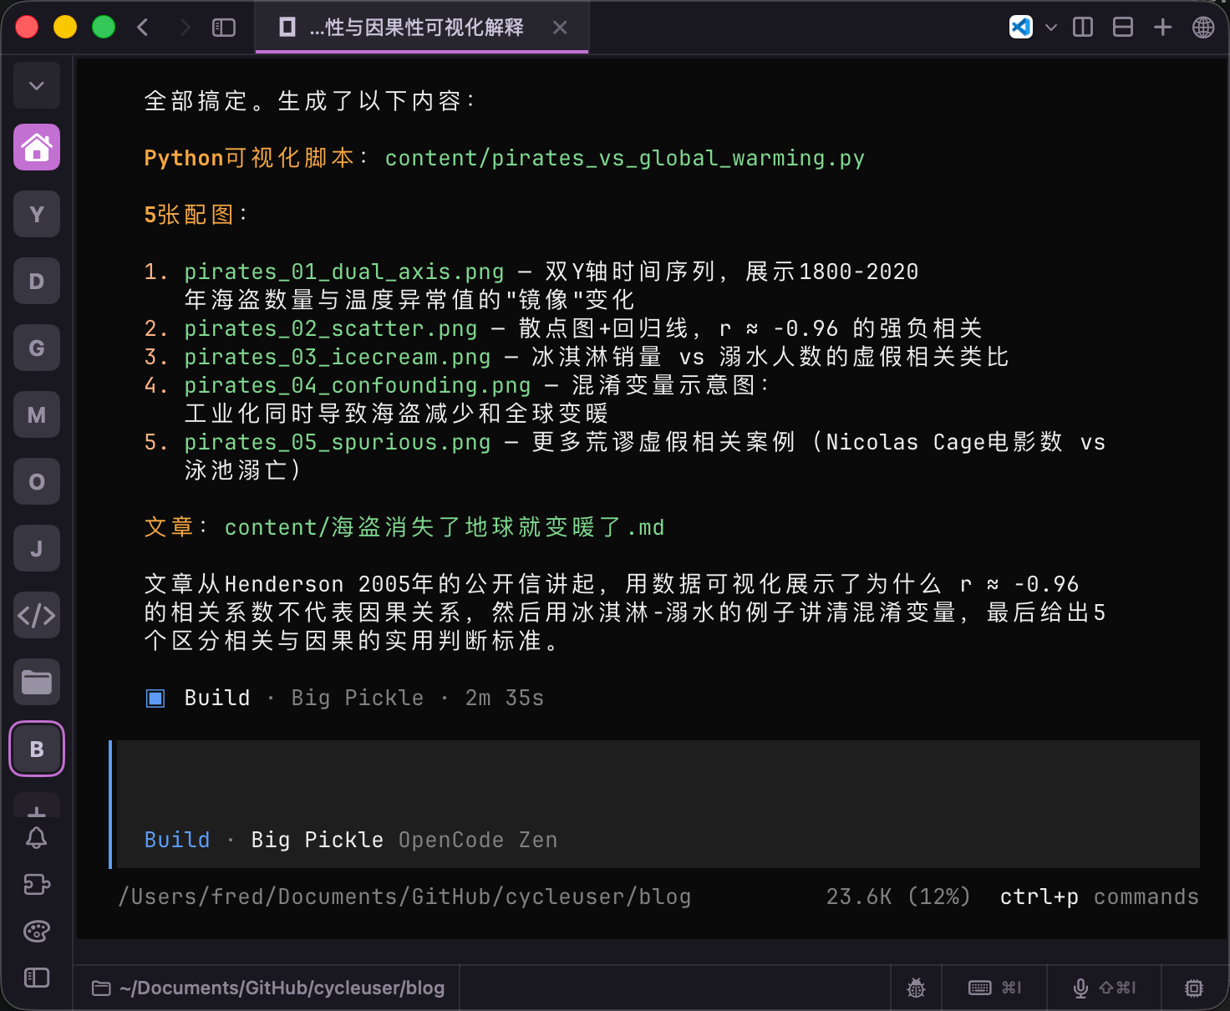Open notifications bell in sidebar
1230x1011 pixels.
[x=37, y=838]
